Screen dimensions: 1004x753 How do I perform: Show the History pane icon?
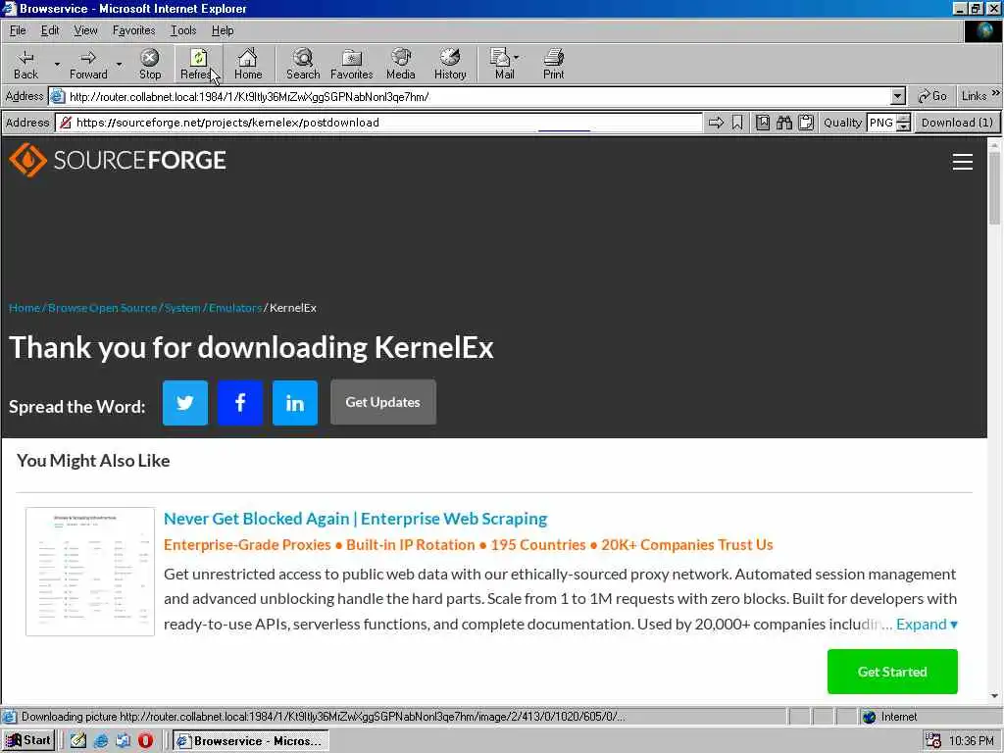(x=450, y=64)
